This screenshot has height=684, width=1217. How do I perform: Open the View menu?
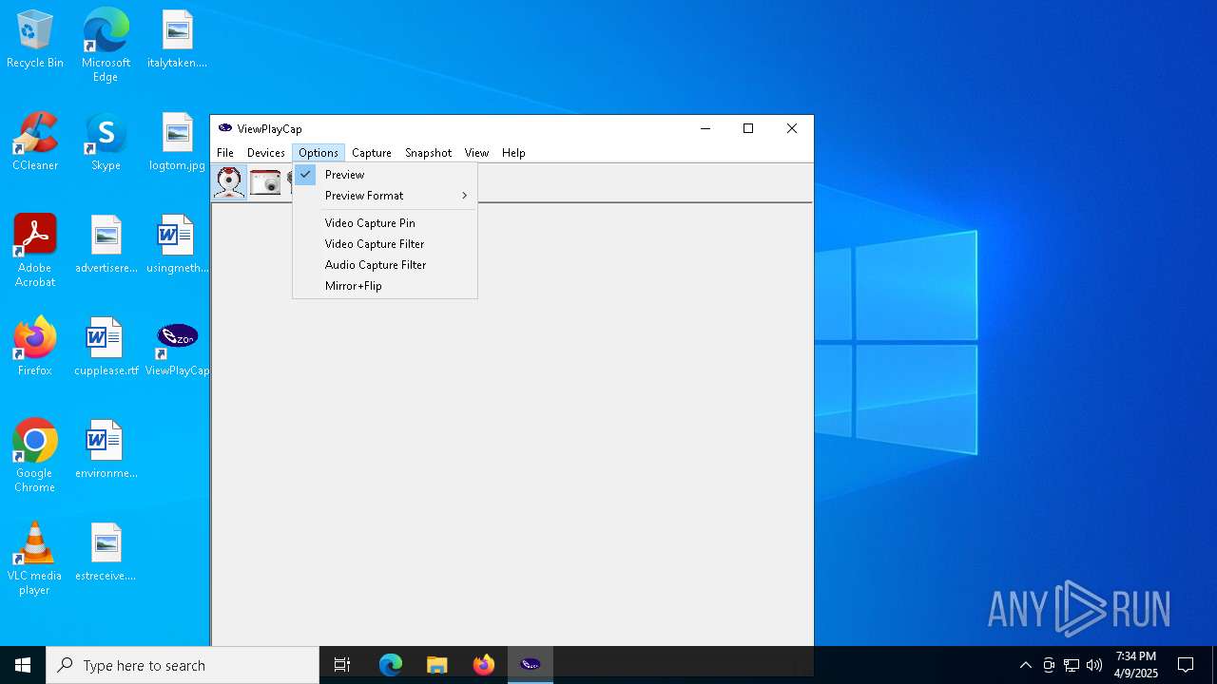477,153
